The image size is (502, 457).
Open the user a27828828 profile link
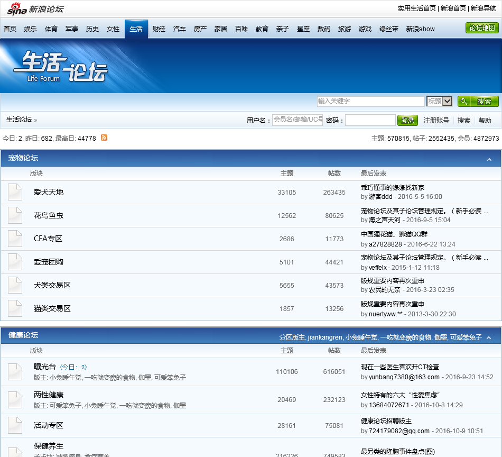[385, 244]
